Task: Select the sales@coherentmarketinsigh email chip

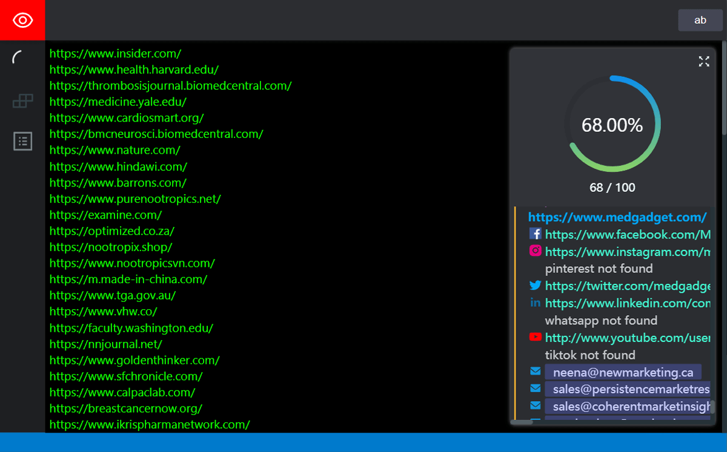Action: click(x=628, y=405)
